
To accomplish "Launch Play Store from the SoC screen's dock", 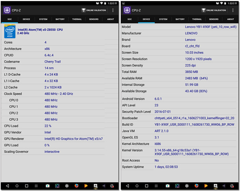I will click(x=48, y=186).
